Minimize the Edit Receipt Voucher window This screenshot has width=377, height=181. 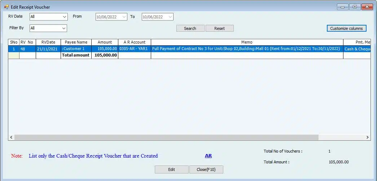tap(342, 7)
